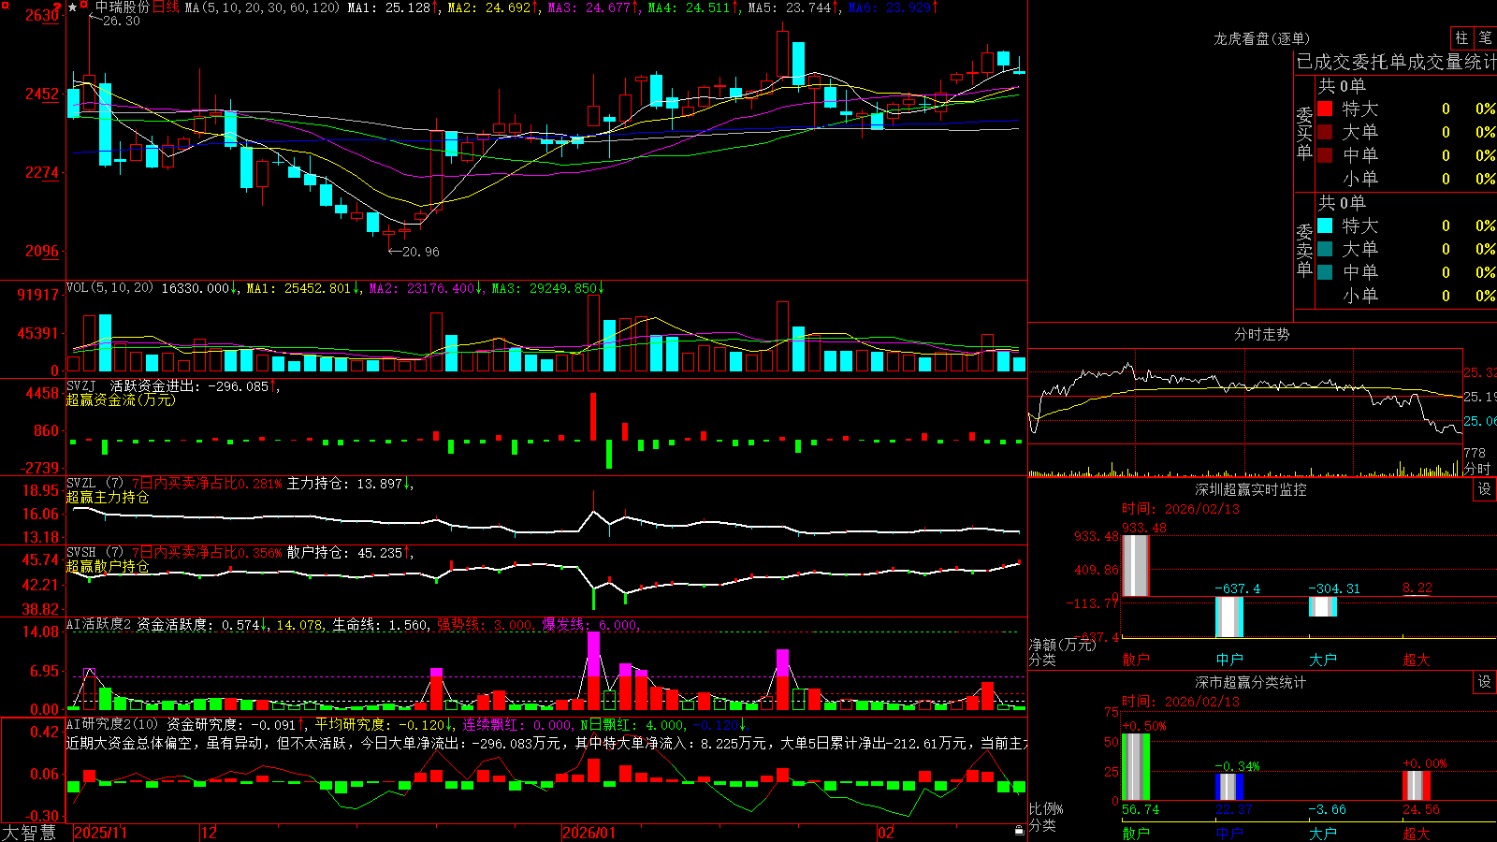Click the 深圳超赢实时监控 panel title
1497x842 pixels.
click(x=1251, y=489)
